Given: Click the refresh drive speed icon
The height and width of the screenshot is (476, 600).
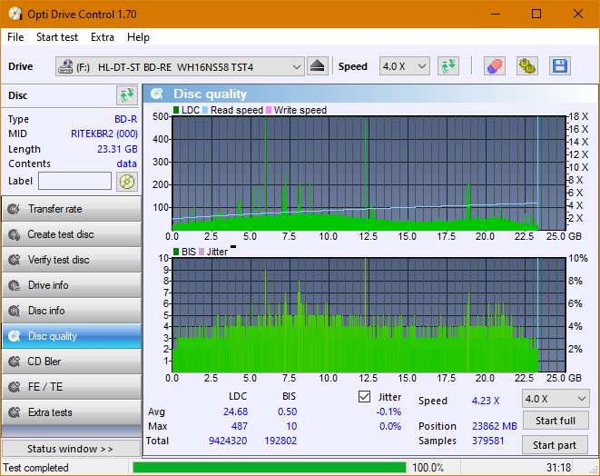Looking at the screenshot, I should pos(448,66).
